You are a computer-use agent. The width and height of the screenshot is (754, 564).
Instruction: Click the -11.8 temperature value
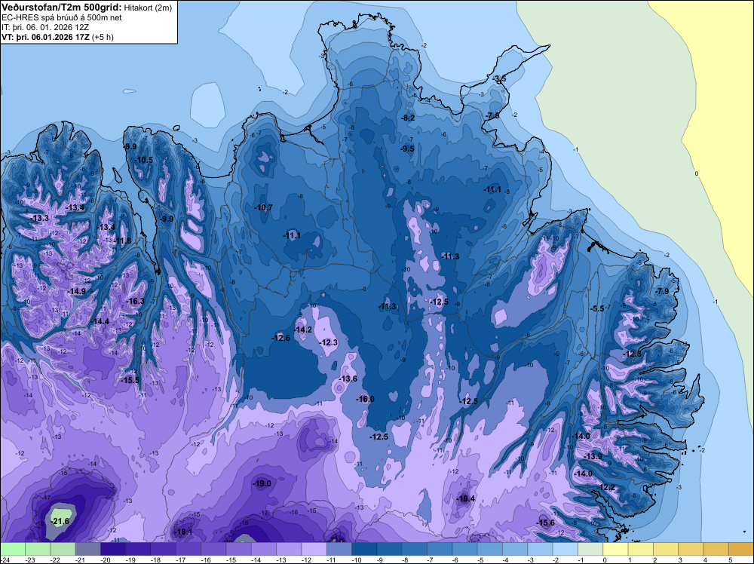point(122,241)
